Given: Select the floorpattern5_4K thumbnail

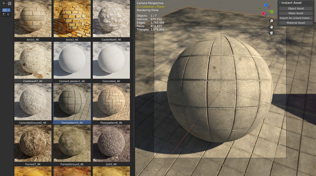Looking at the screenshot, I should 72,102.
